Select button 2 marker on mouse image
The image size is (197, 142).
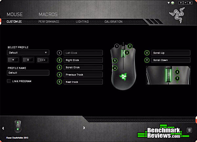pos(130,46)
